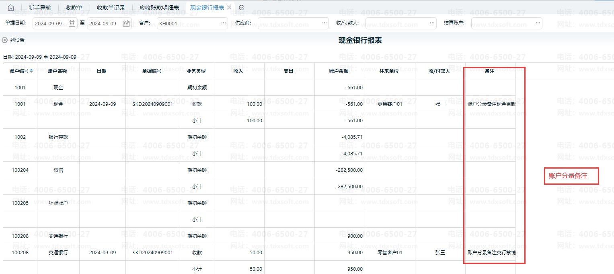Image resolution: width=614 pixels, height=274 pixels.
Task: Go to the 应收账款明细表 tab
Action: [159, 8]
